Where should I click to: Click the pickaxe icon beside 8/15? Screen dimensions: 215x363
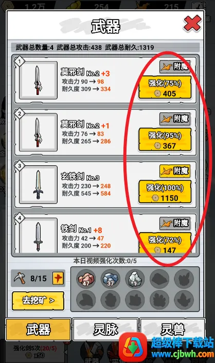pyautogui.click(x=20, y=278)
